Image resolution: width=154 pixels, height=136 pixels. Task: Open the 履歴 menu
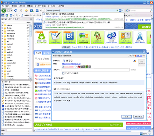30,6
